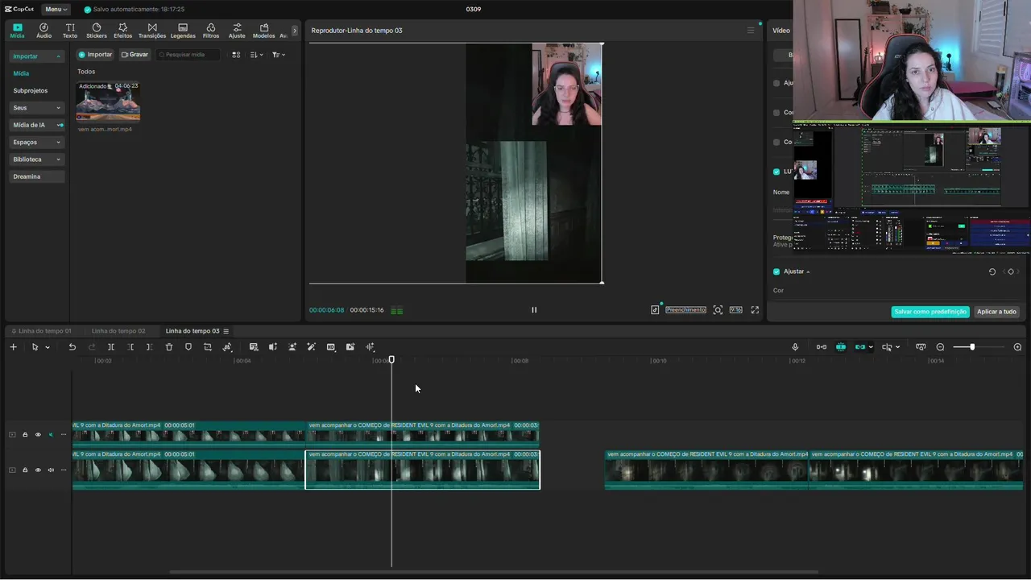Screen dimensions: 1031x580
Task: Split clip at playhead
Action: [111, 347]
